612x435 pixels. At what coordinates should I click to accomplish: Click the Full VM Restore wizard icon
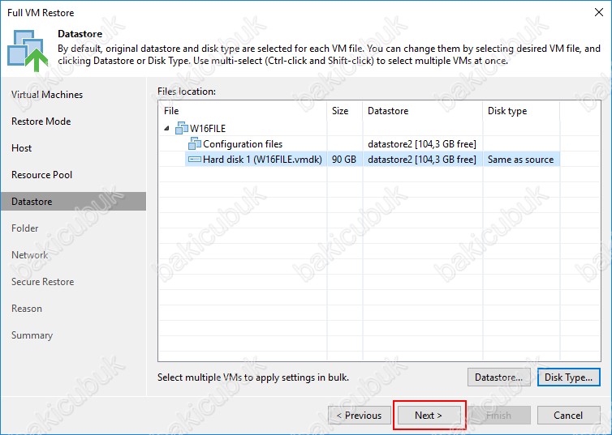(x=28, y=50)
